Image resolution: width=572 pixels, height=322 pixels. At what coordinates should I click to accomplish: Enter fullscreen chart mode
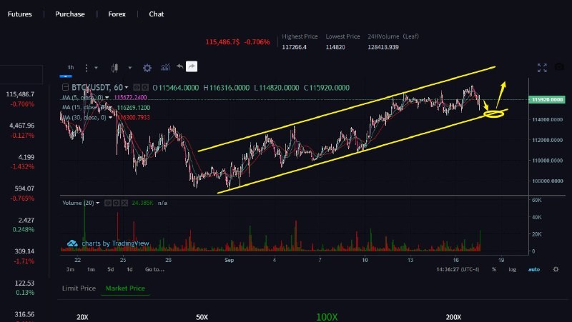pyautogui.click(x=541, y=67)
